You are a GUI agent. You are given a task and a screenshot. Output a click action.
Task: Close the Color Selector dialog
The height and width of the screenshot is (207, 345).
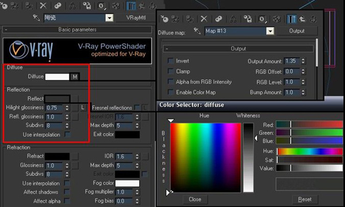coord(195,200)
